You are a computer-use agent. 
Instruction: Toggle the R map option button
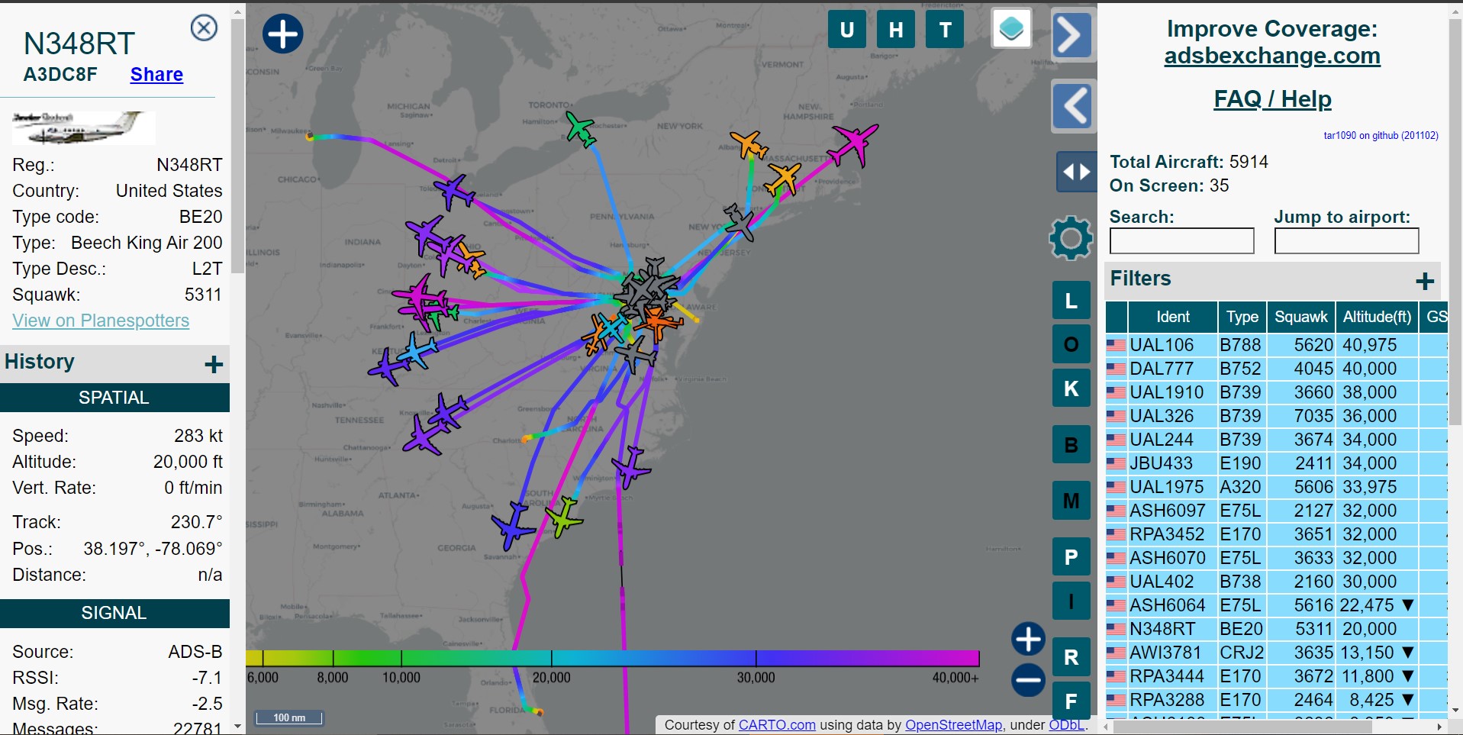(1071, 657)
